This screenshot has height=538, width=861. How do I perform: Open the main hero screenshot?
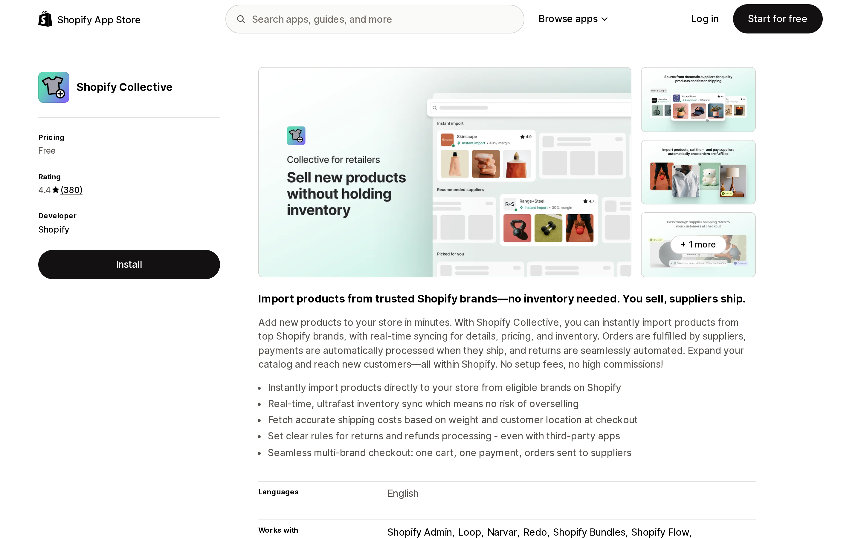click(x=445, y=172)
